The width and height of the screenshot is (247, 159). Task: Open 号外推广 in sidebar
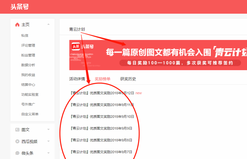(28, 104)
